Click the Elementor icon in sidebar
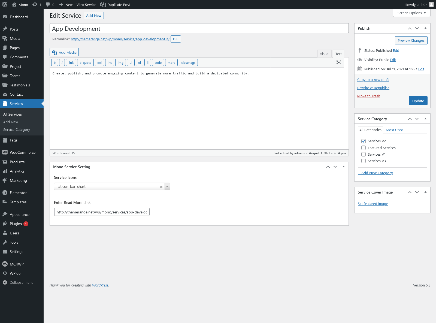Image resolution: width=436 pixels, height=323 pixels. [5, 193]
